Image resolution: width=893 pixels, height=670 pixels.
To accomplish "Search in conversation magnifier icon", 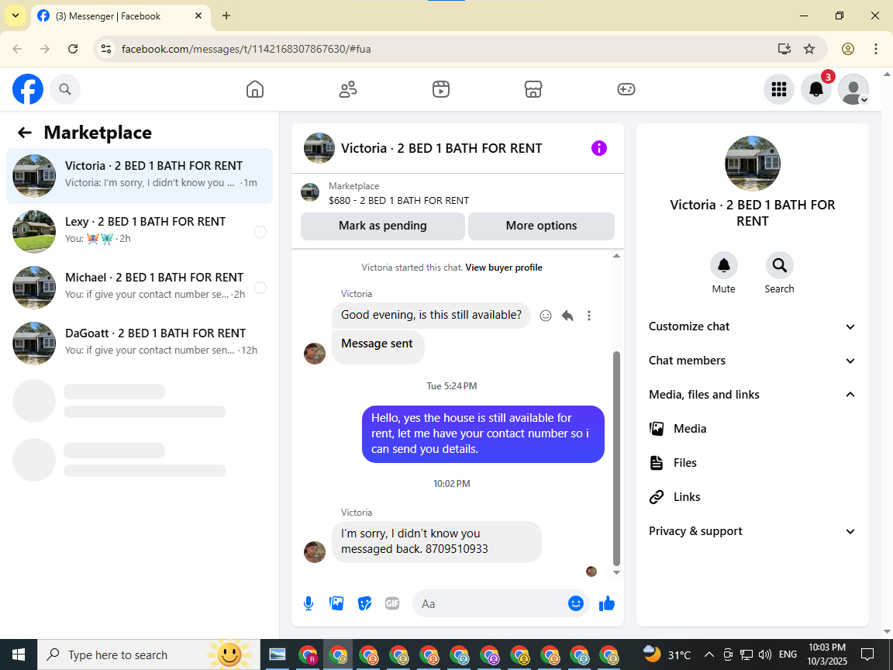I will (x=779, y=265).
